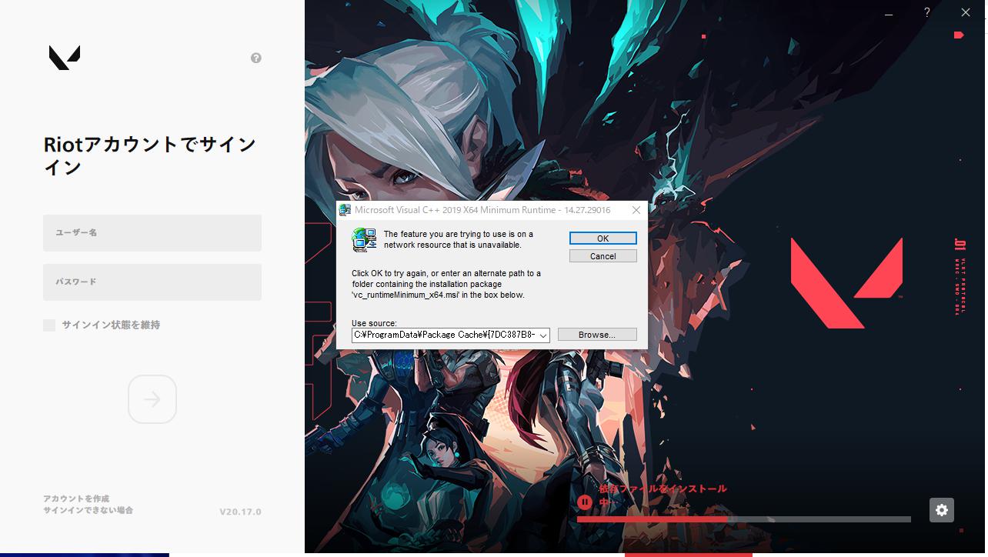This screenshot has height=557, width=988.
Task: Pause the installation using the red pause icon
Action: point(585,502)
